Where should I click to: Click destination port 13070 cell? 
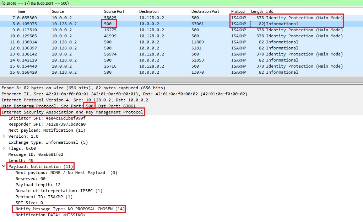(197, 72)
